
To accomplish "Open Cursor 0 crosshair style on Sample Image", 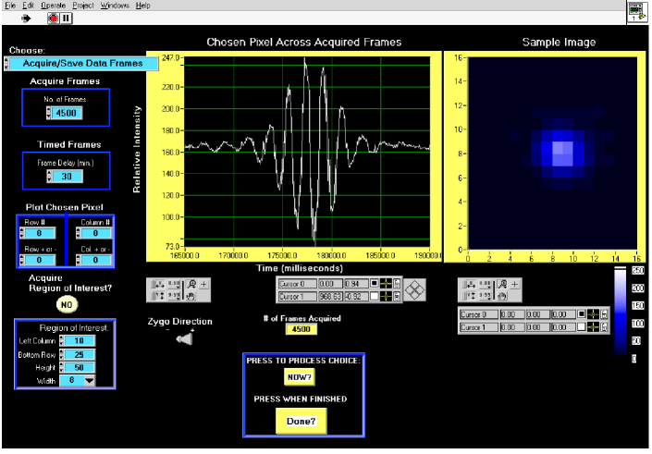I will (x=593, y=314).
